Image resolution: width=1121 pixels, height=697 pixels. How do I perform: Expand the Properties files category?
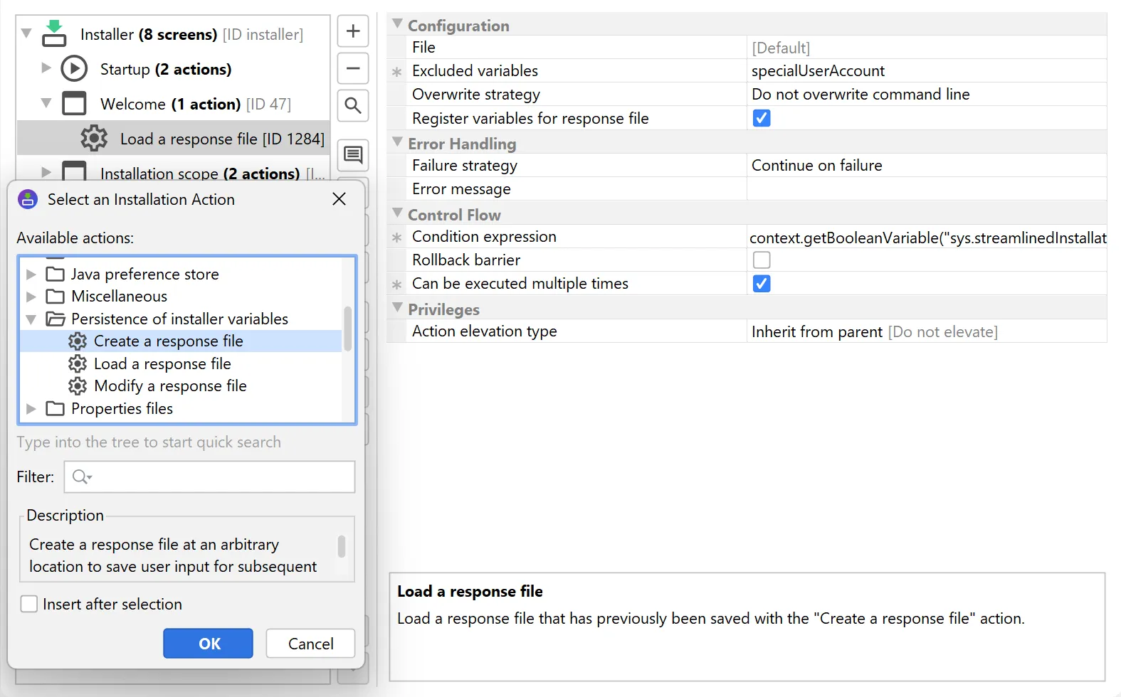(31, 408)
